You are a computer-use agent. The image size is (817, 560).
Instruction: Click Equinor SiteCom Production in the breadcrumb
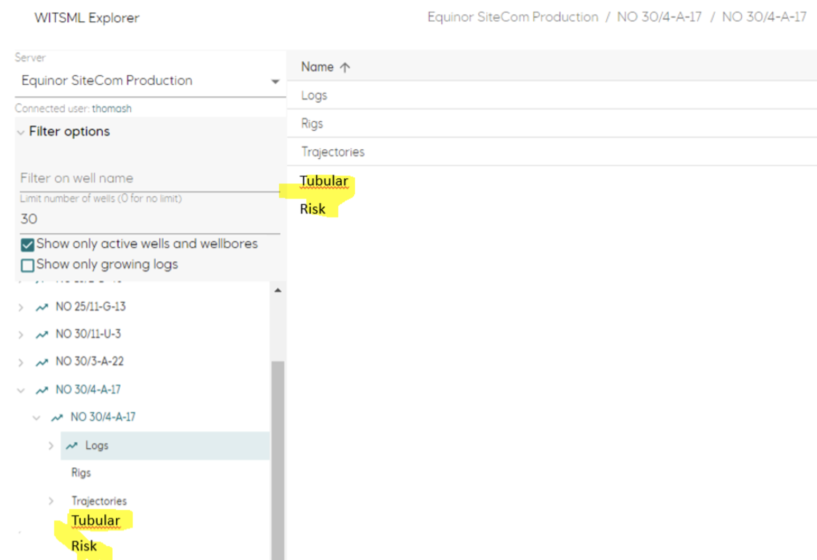click(x=512, y=17)
